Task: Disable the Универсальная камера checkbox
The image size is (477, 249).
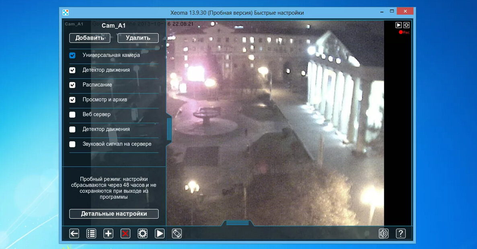Action: [x=72, y=55]
